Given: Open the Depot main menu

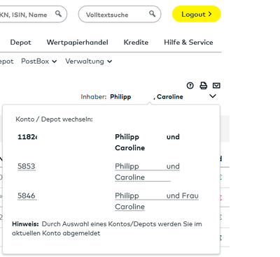Looking at the screenshot, I should [20, 43].
